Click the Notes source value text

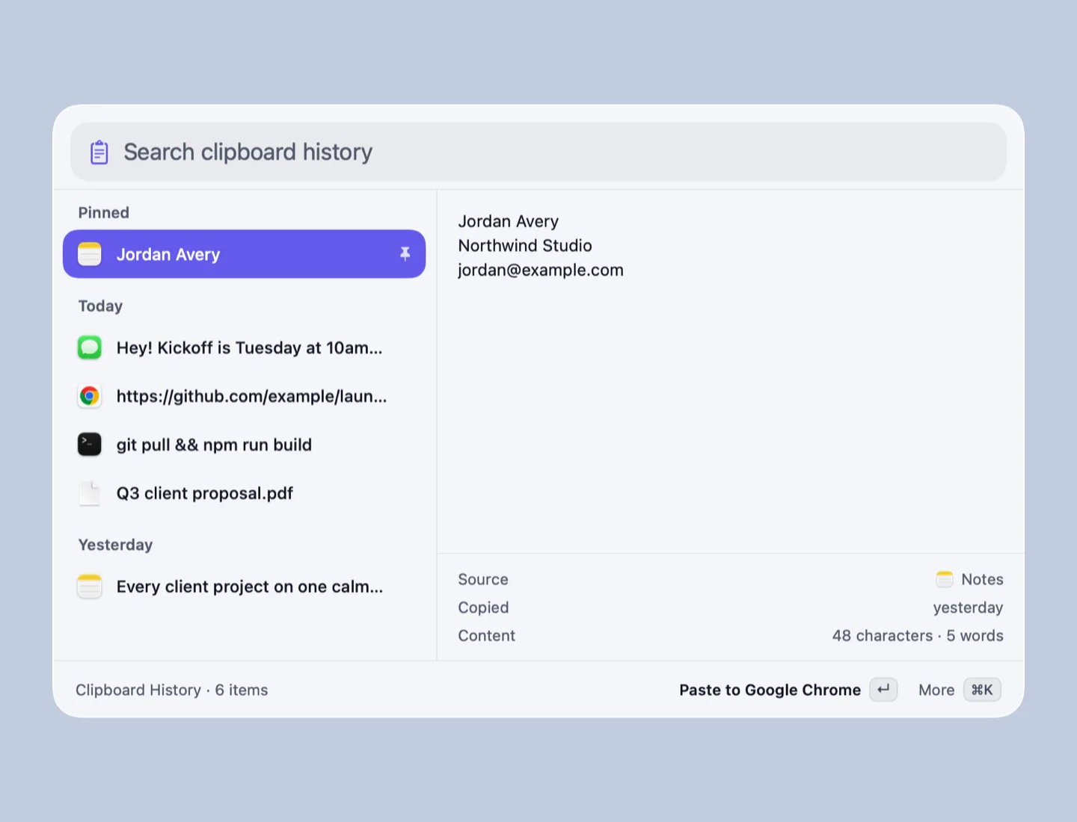pos(982,579)
